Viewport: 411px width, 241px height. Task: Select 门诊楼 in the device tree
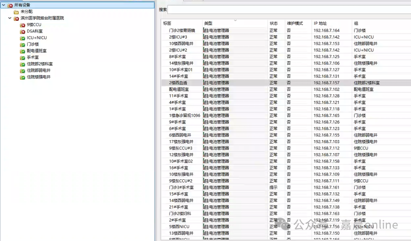[x=33, y=45]
